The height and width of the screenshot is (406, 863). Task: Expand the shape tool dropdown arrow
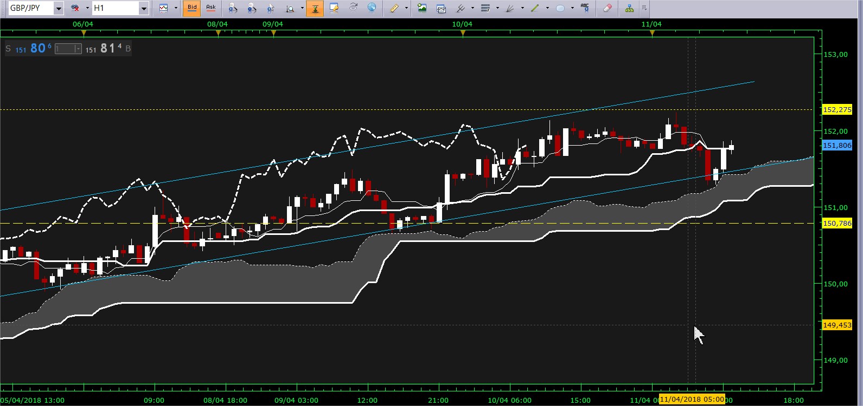pos(572,8)
